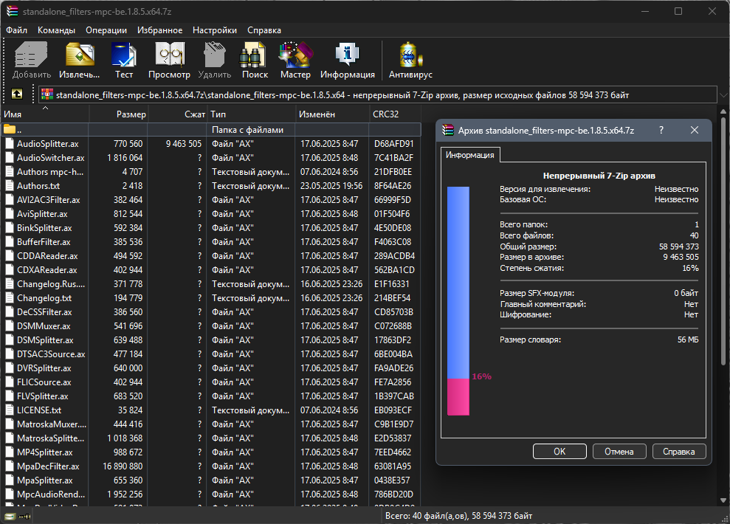Sort by the Размер column header
730x524 pixels.
118,114
